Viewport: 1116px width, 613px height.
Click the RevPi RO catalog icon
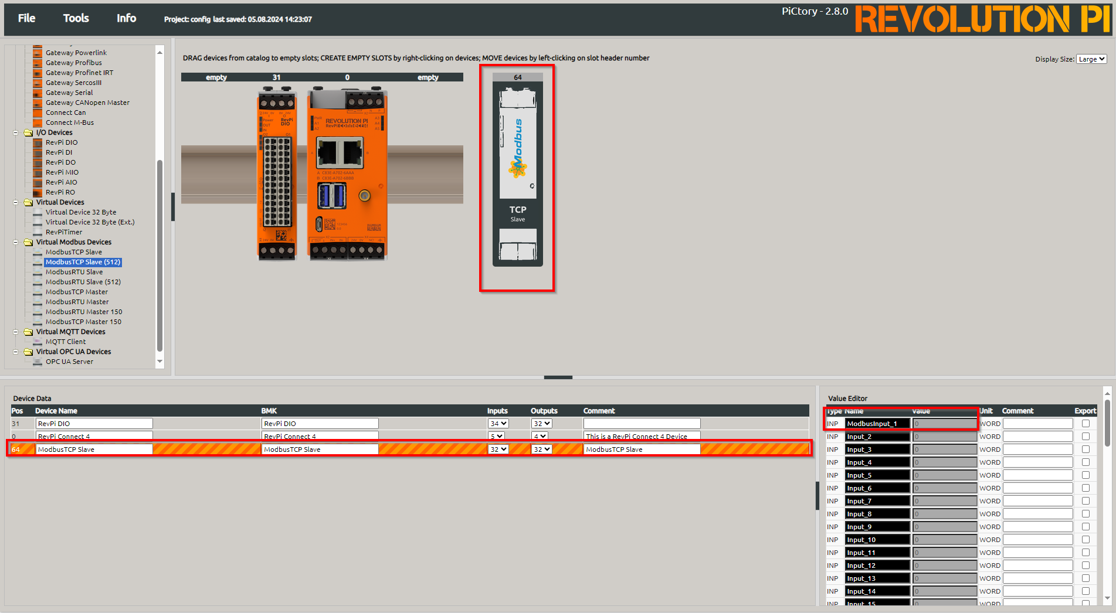[x=38, y=192]
